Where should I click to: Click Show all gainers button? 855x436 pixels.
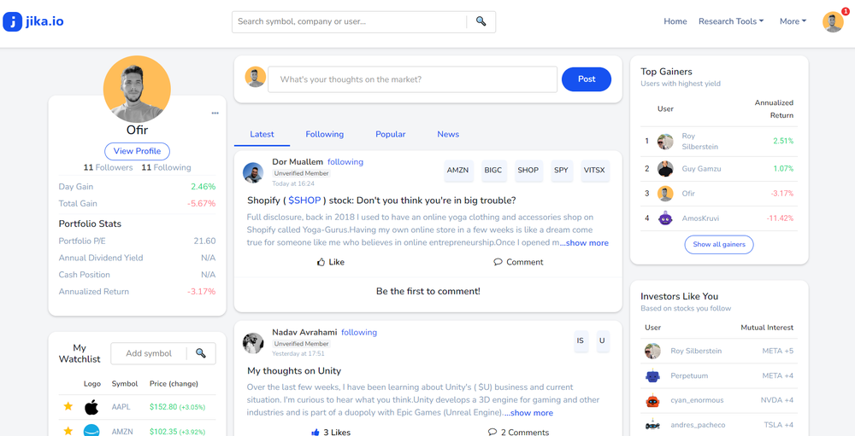[x=719, y=244]
